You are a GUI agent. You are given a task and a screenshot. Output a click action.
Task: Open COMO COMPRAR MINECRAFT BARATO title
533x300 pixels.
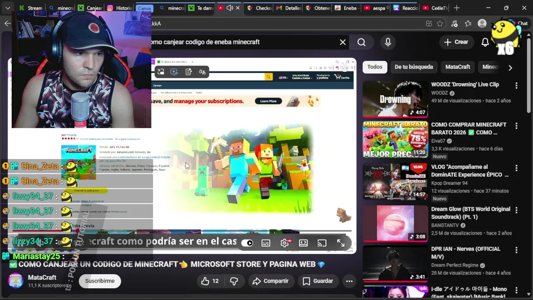(469, 129)
